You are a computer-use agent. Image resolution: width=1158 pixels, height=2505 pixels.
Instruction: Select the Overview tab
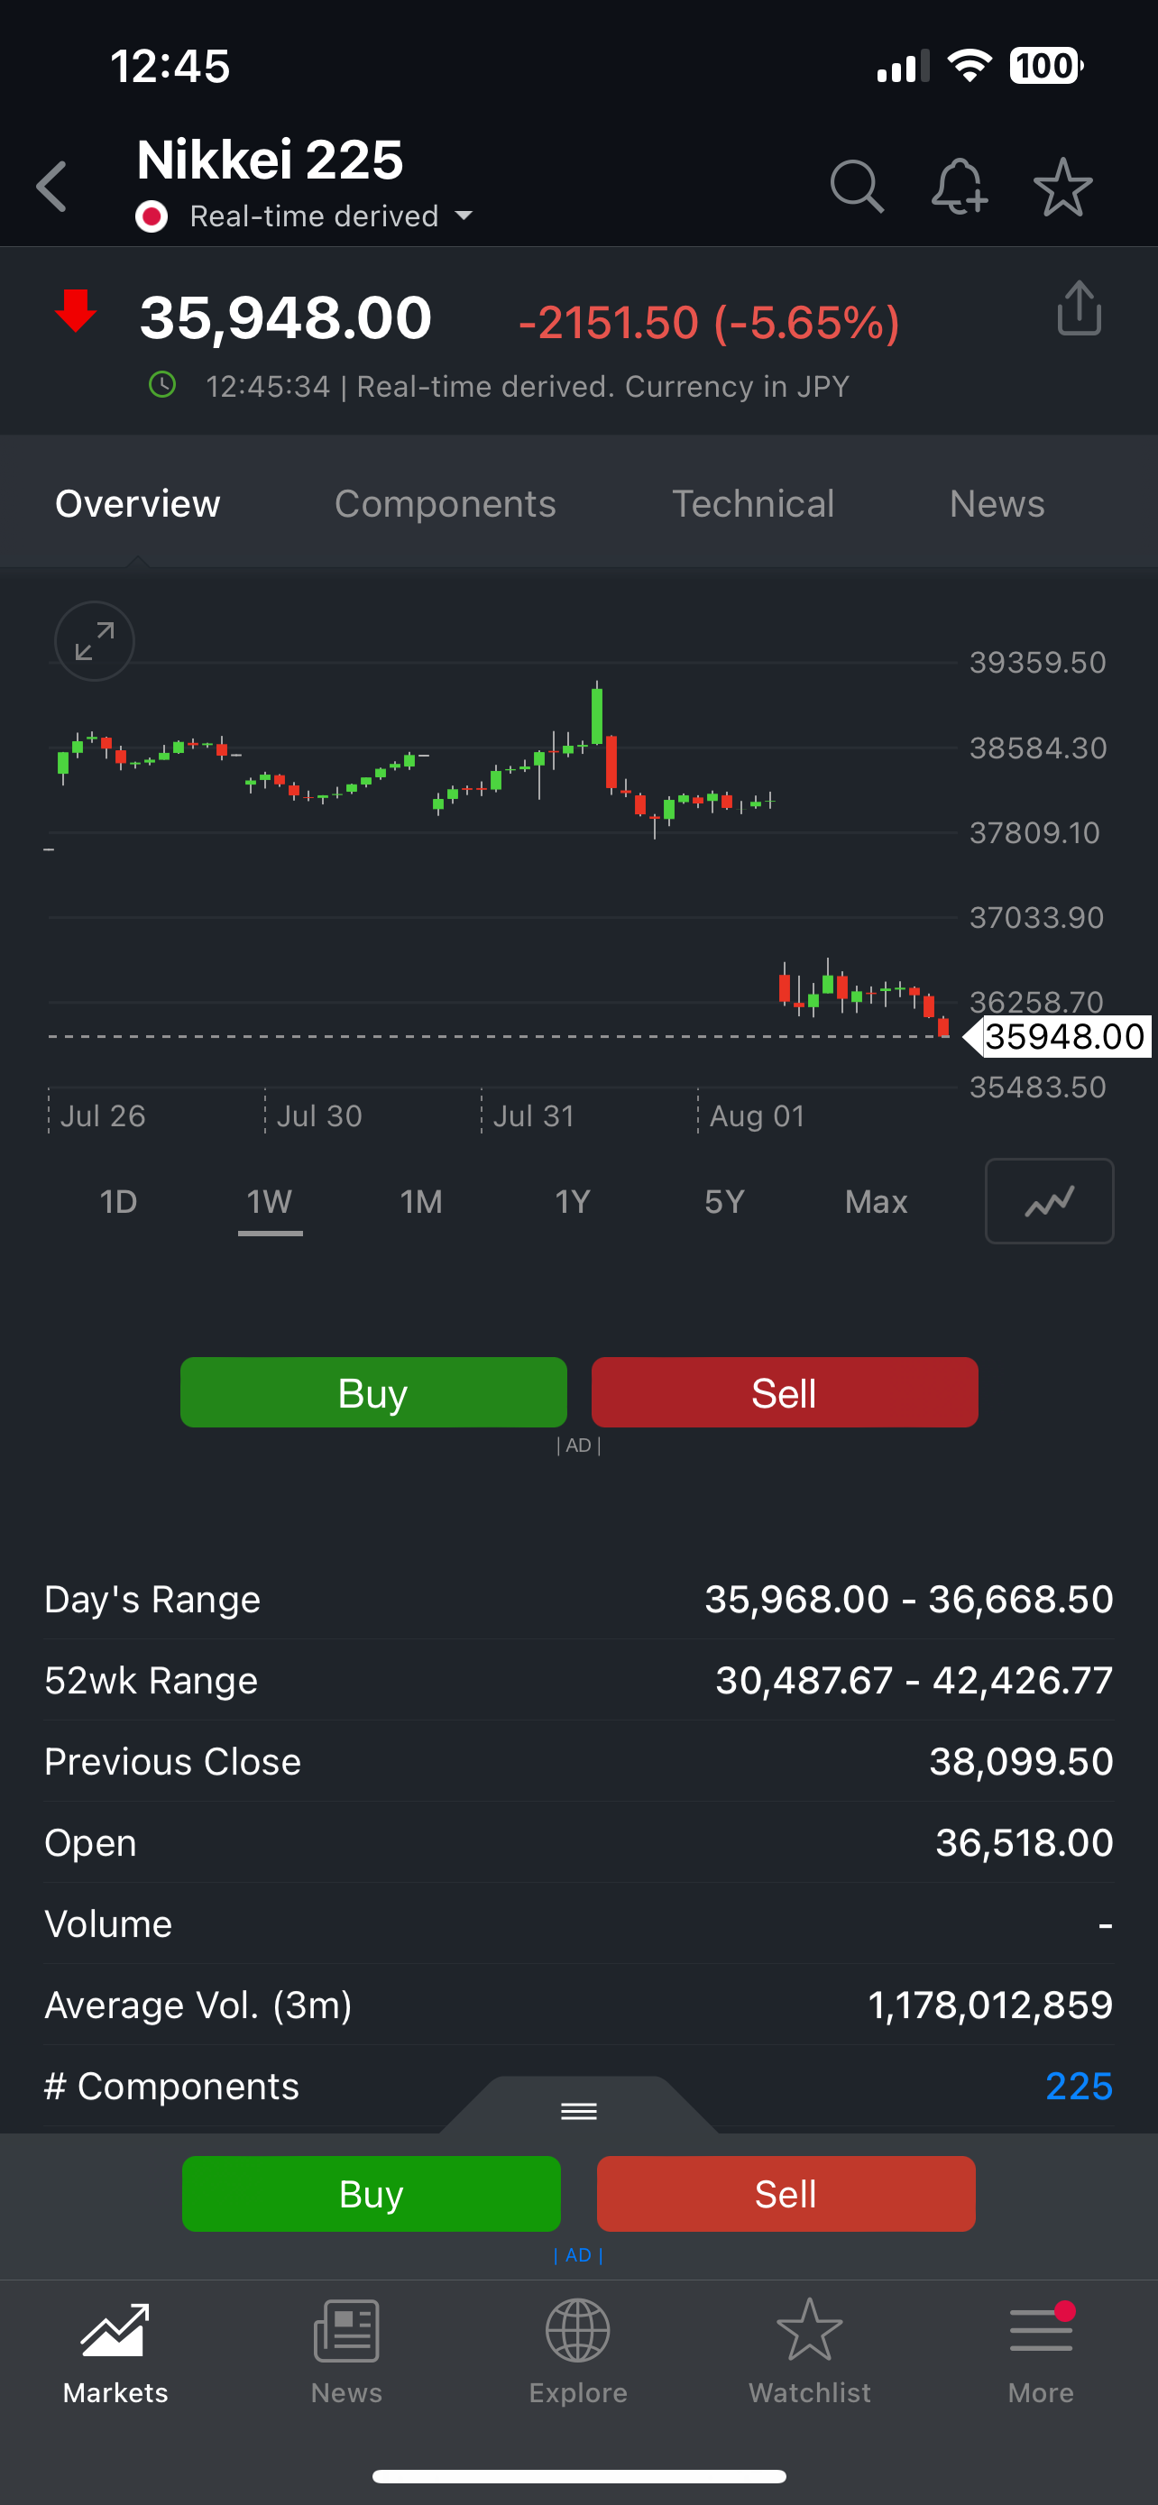138,504
